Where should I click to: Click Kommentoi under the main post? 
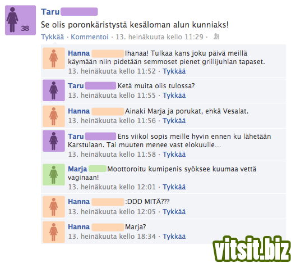(90, 37)
